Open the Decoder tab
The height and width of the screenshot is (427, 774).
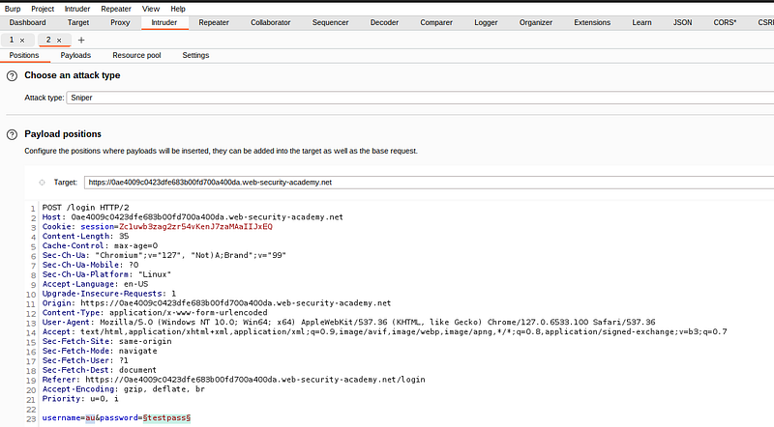384,22
